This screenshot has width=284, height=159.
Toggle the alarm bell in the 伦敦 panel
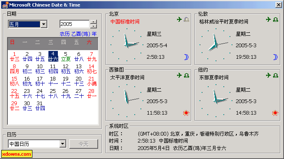(275, 19)
